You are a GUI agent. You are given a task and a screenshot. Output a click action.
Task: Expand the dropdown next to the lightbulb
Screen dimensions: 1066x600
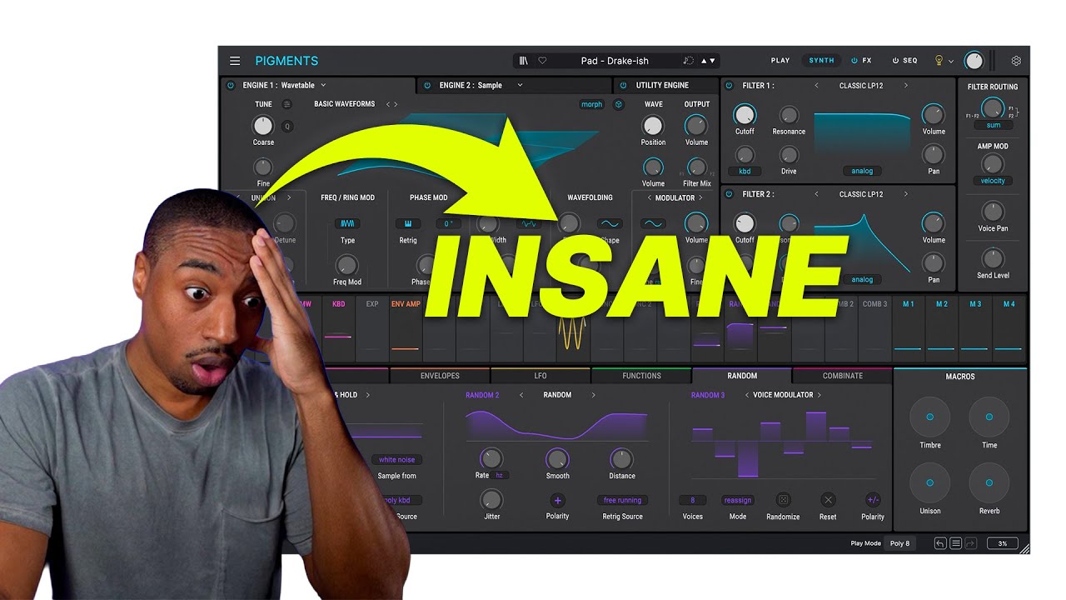tap(951, 62)
